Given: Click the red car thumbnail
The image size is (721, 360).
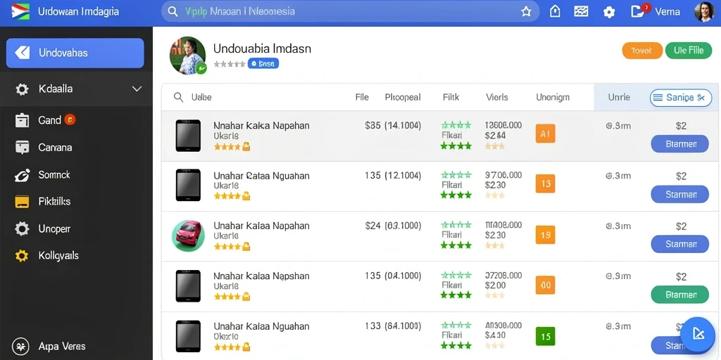Looking at the screenshot, I should click(x=188, y=236).
